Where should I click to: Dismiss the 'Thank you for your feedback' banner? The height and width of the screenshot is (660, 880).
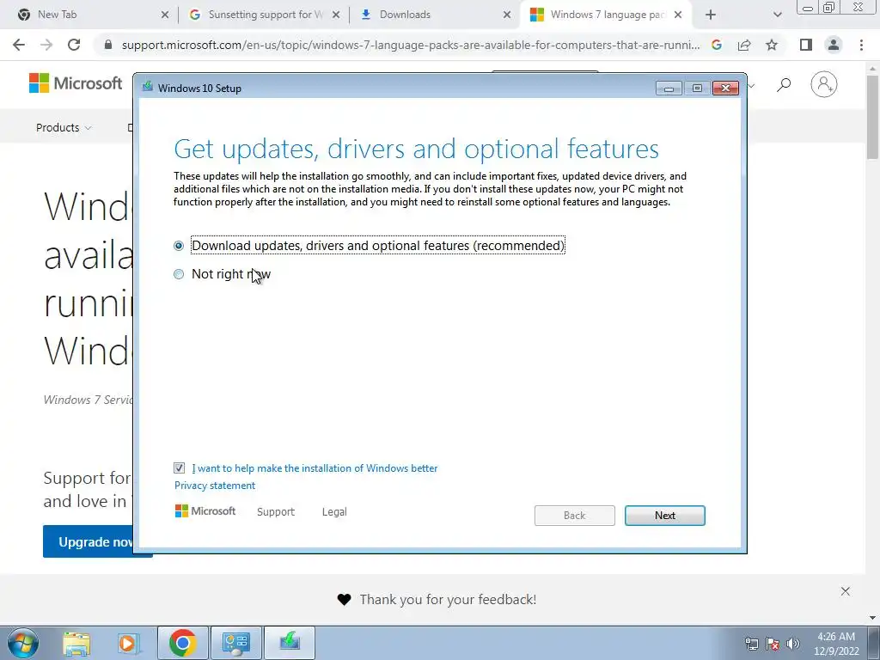tap(846, 591)
